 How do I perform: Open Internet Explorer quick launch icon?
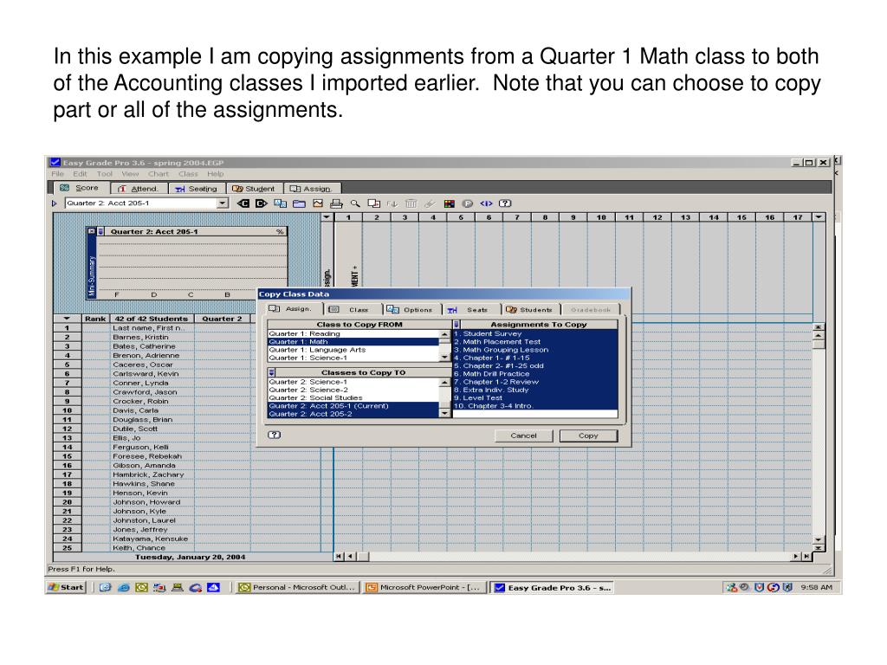[123, 588]
